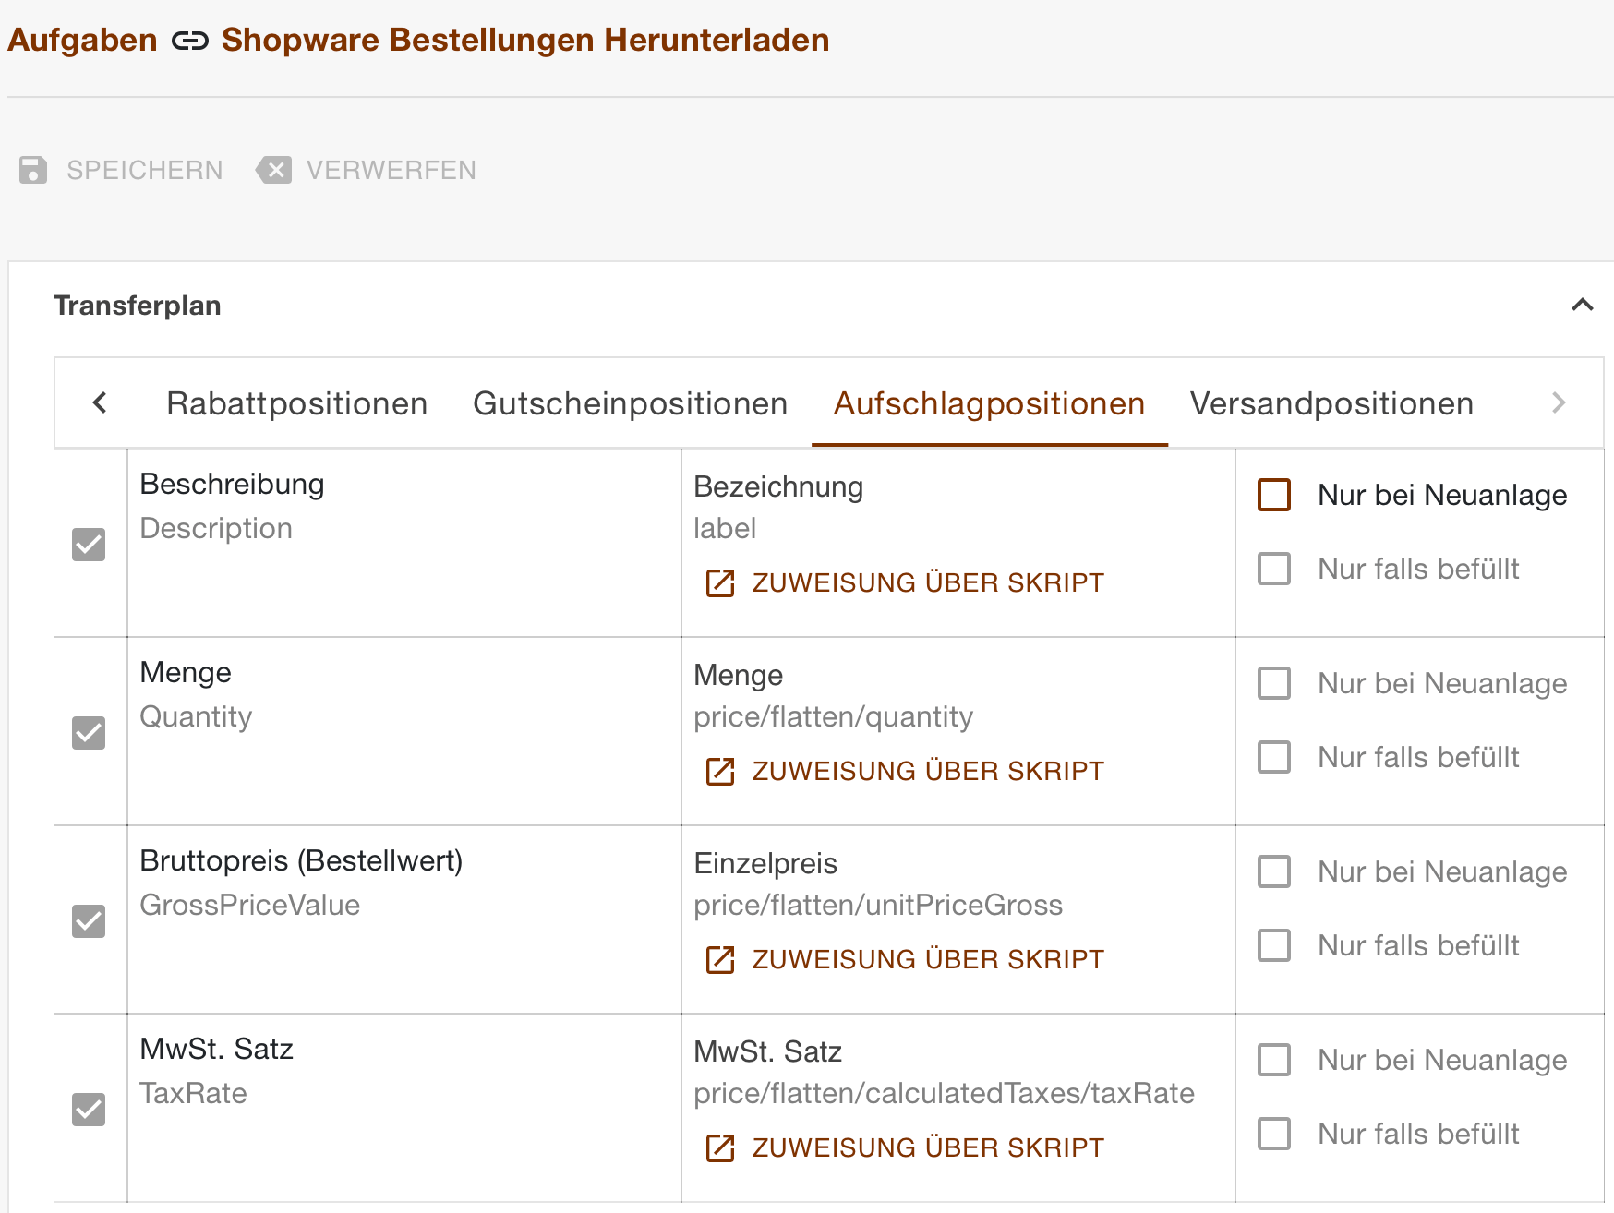Click the script icon beside Einzelpreis assignment
Screen dimensions: 1614x1213
pyautogui.click(x=718, y=959)
